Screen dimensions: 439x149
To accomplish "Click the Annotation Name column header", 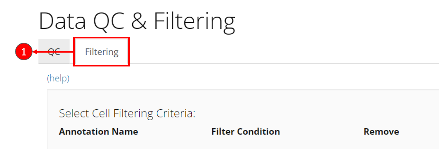I will coord(98,131).
